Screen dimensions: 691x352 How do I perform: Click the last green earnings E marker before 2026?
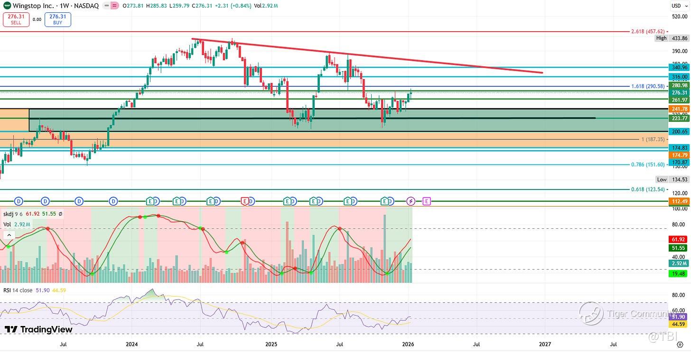tap(384, 201)
